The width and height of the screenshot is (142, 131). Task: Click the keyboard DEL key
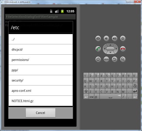[135, 86]
